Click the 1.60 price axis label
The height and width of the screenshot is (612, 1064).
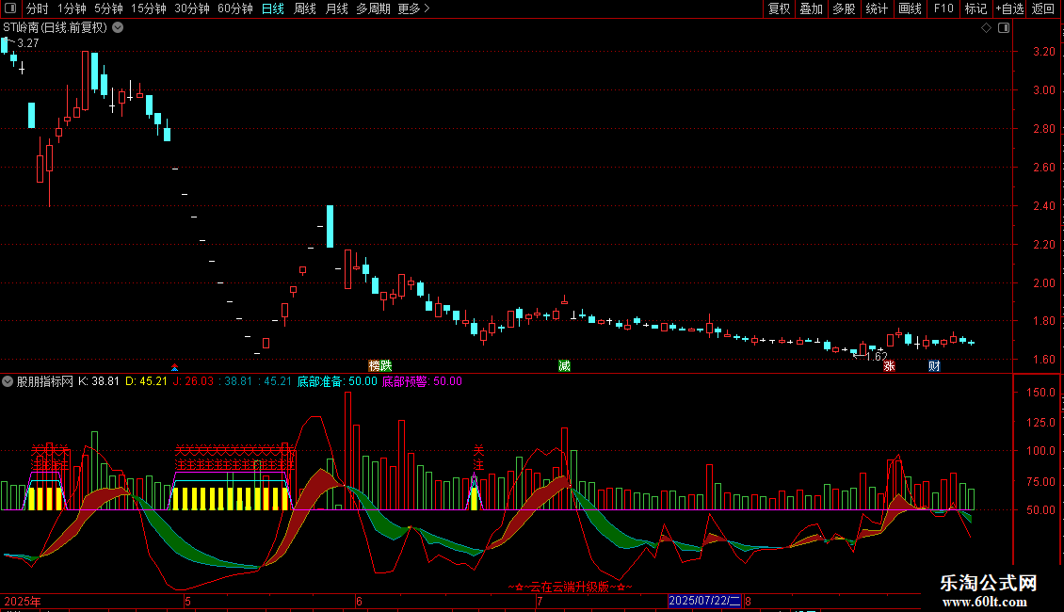click(x=1043, y=360)
